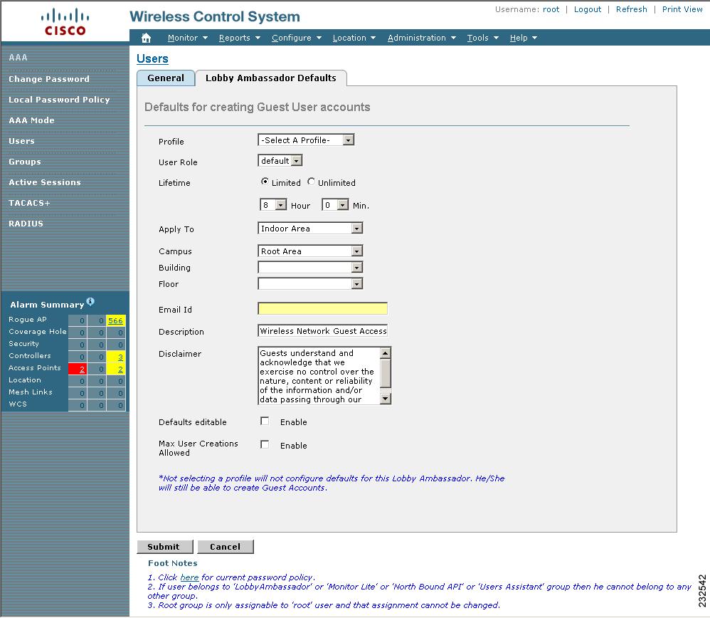Open the Print View link
Viewport: 710px width, 618px height.
tap(682, 9)
